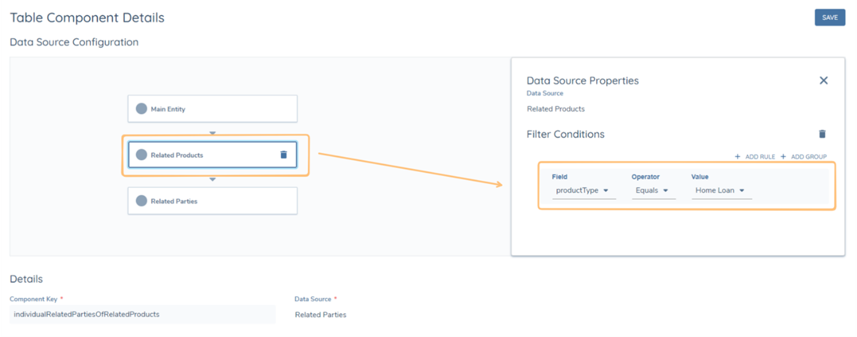This screenshot has height=337, width=857.
Task: Click the Component Key input field
Action: coord(142,315)
